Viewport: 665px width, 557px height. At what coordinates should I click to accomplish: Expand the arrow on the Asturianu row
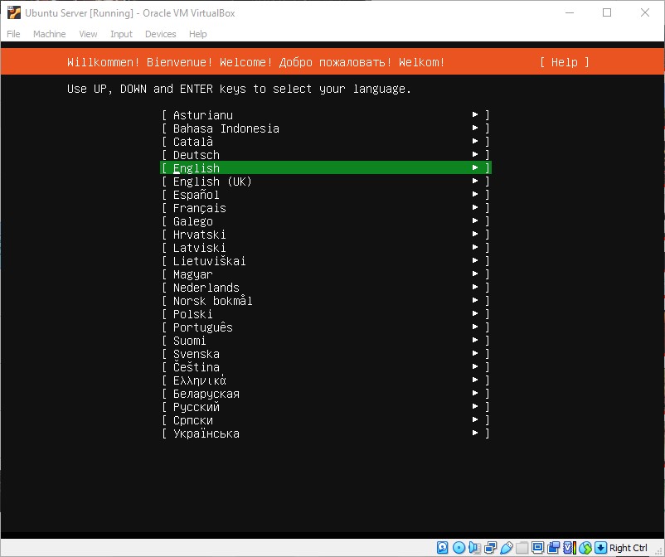[x=475, y=114]
